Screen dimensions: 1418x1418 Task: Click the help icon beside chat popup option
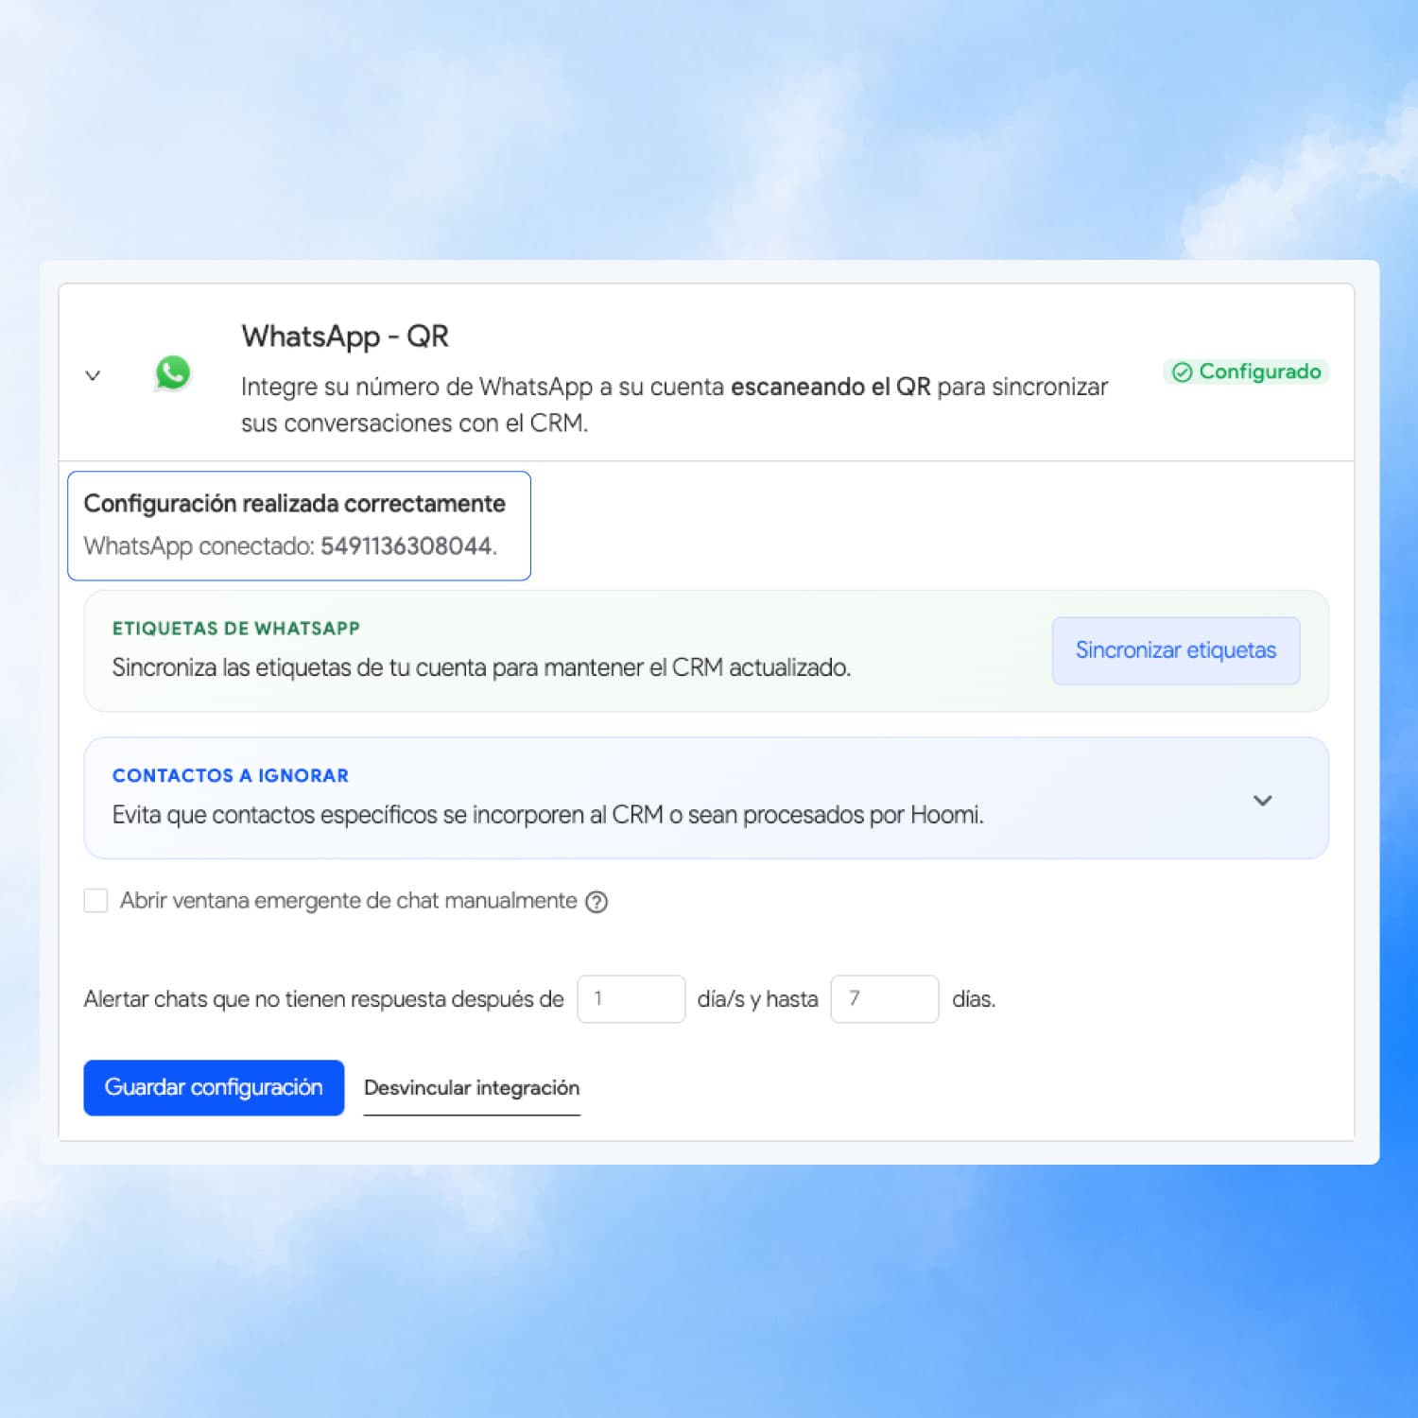tap(597, 902)
